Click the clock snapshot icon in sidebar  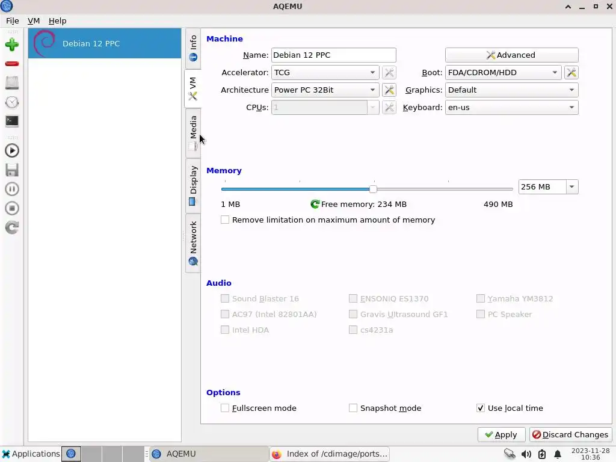(x=12, y=102)
